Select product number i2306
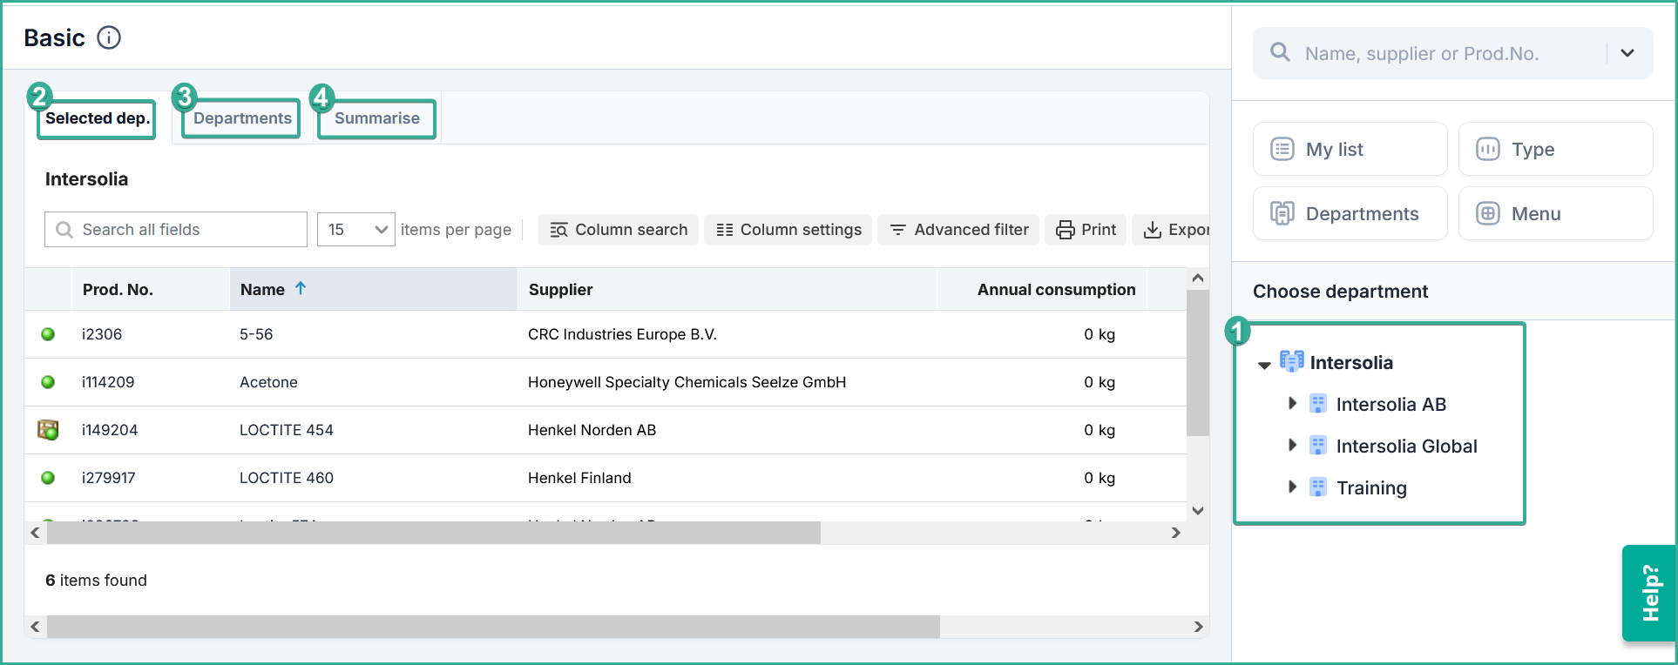 (x=102, y=334)
